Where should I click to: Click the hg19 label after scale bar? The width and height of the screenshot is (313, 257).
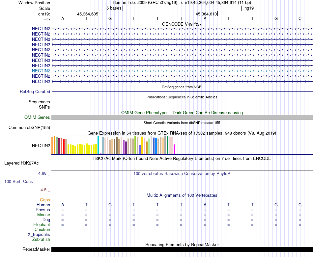click(249, 8)
